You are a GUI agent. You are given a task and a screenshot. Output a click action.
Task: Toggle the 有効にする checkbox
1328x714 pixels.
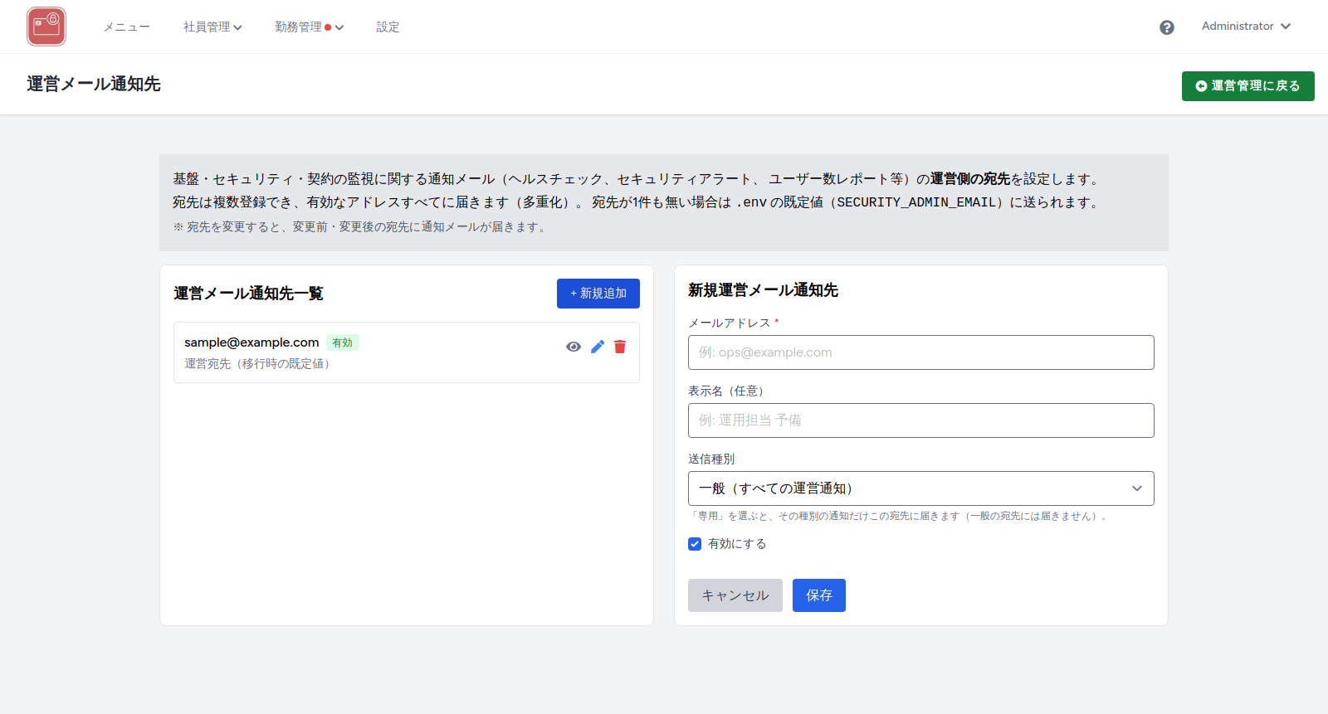[x=695, y=544]
